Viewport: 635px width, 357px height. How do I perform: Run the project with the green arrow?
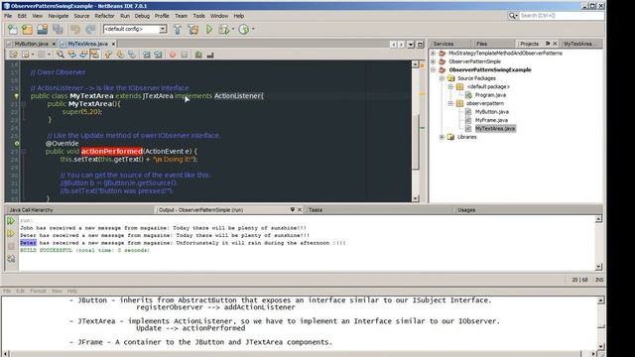point(209,29)
